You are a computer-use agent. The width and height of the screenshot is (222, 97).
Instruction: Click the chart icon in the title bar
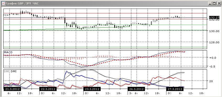click(x=3, y=3)
